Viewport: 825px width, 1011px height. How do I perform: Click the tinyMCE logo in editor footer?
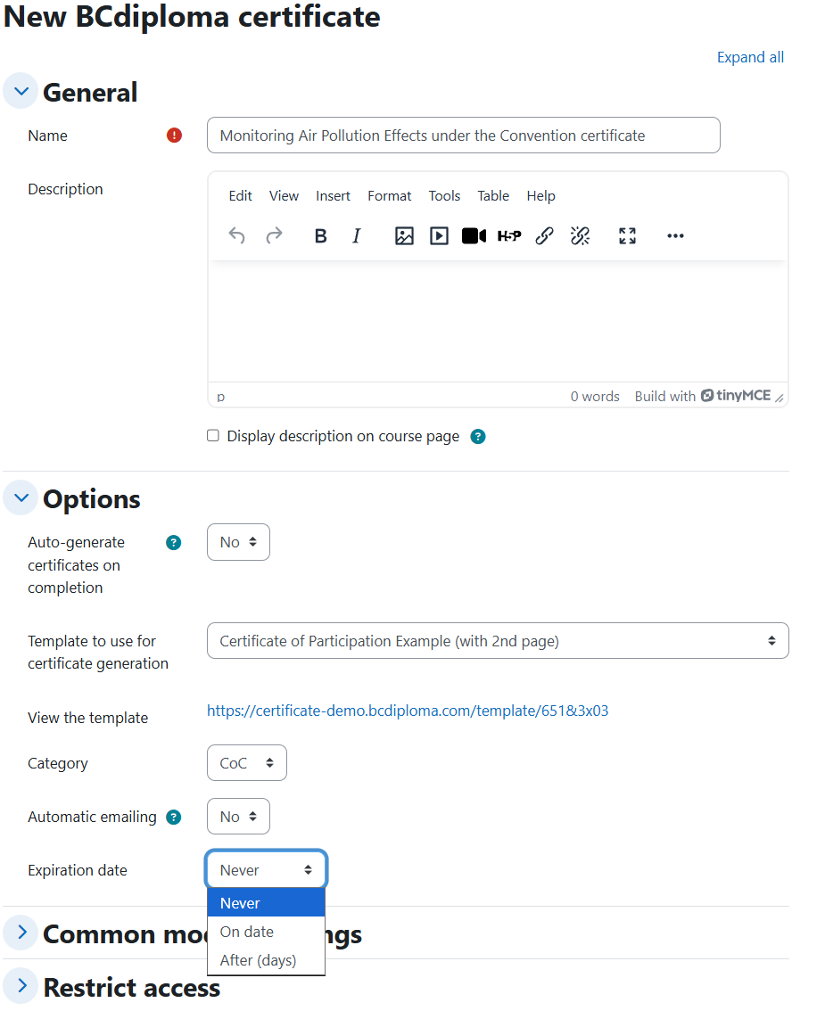[736, 395]
